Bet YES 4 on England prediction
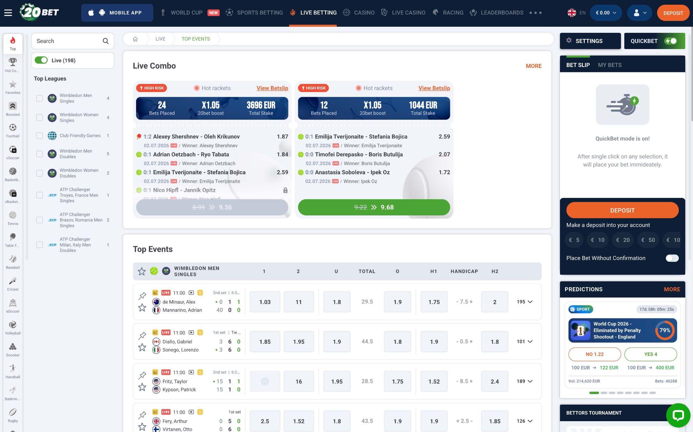 pos(650,354)
